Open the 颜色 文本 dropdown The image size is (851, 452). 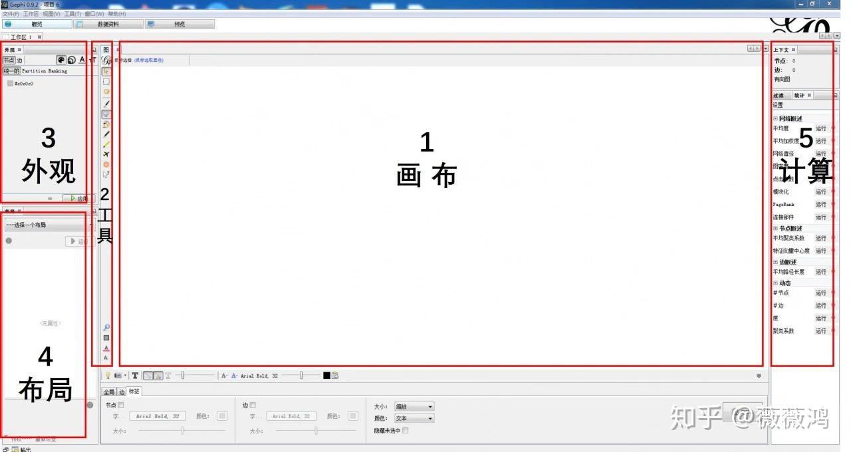coord(414,418)
